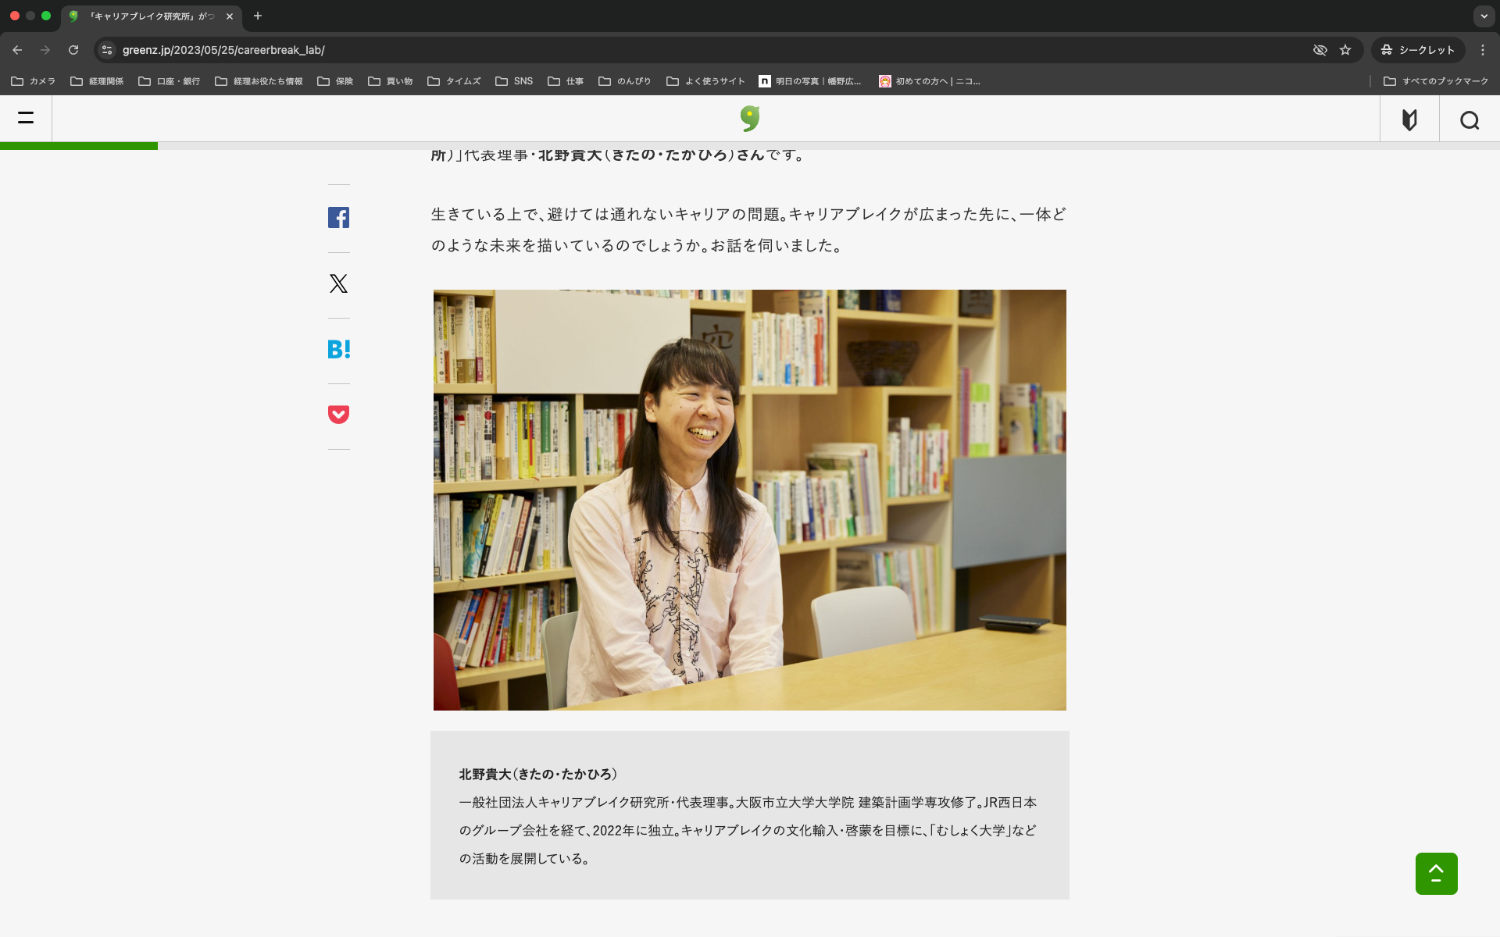The image size is (1500, 937).
Task: Open the 初めての方へ bookmark link
Action: tap(930, 81)
